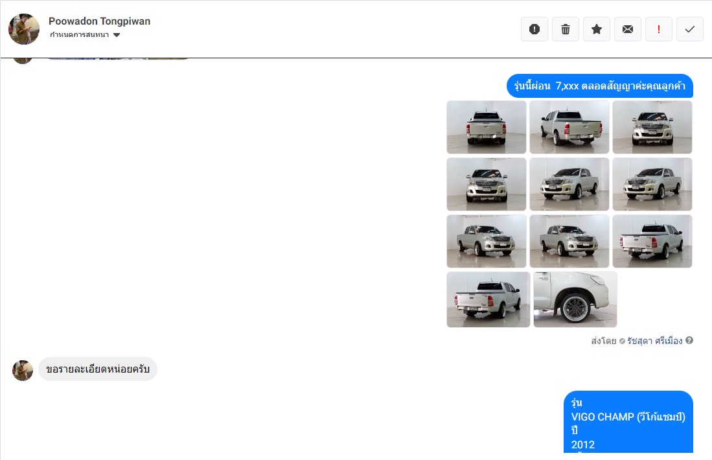Open eighth photo, third-row middle truck view
Image resolution: width=712 pixels, height=460 pixels.
[569, 241]
